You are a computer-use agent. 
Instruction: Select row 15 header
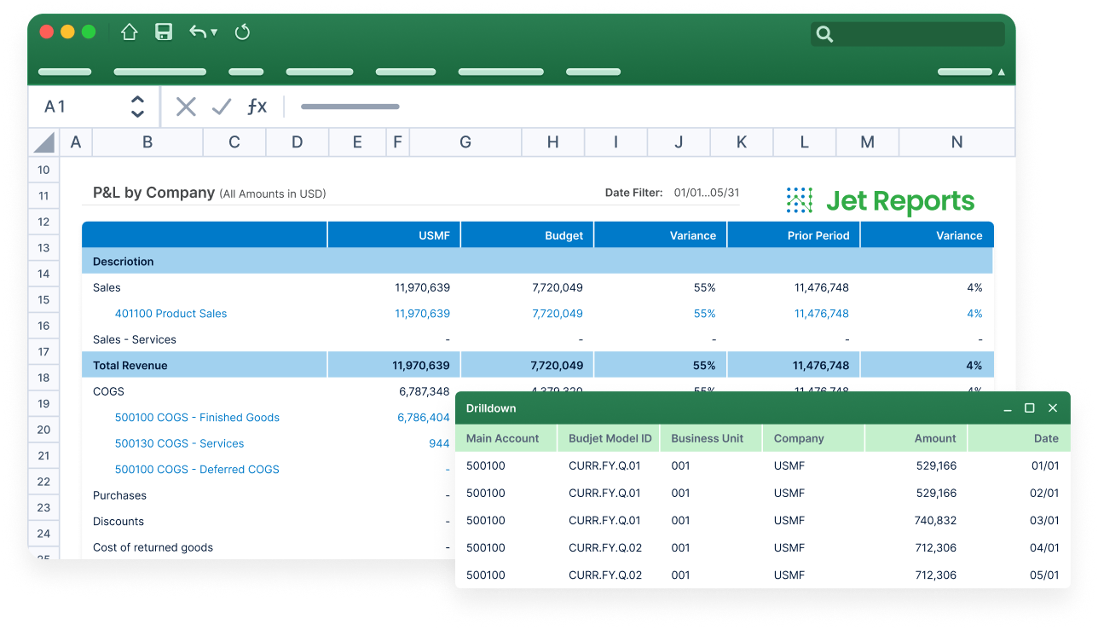coord(43,299)
